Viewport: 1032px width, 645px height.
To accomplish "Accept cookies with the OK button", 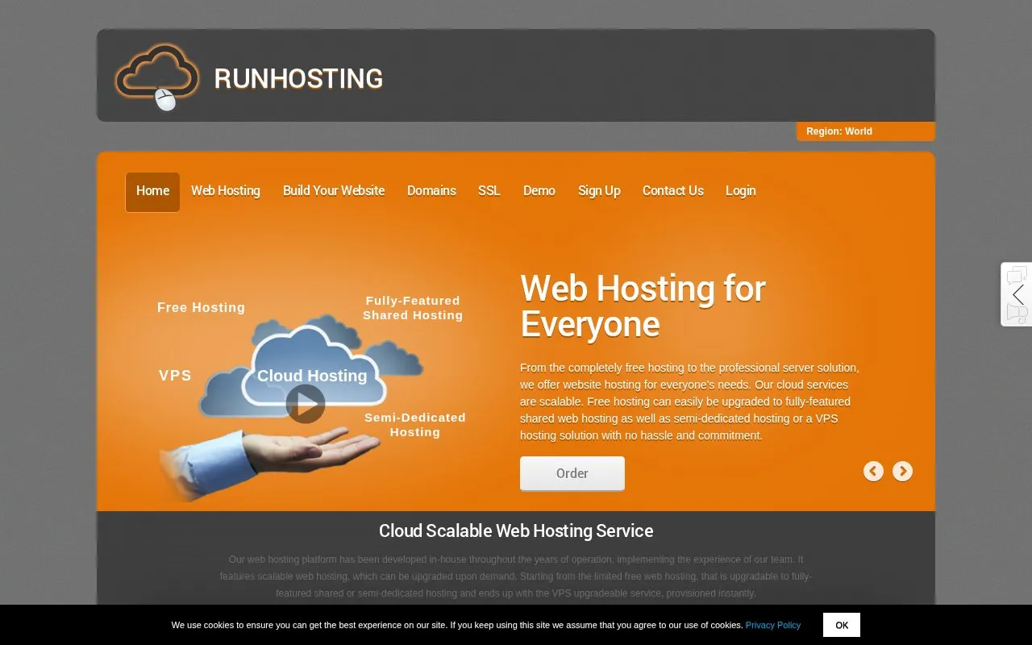I will click(842, 625).
